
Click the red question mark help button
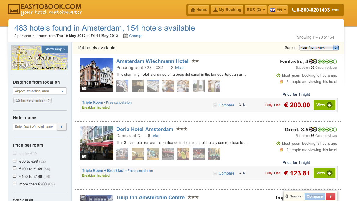pyautogui.click(x=330, y=196)
